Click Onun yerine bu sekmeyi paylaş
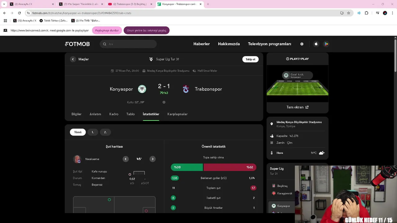 [146, 30]
